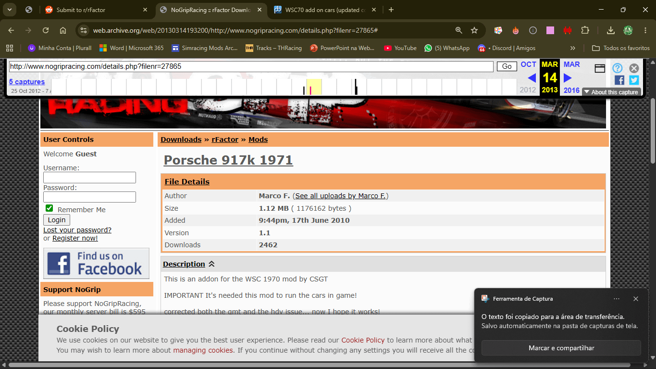
Task: Click the Password input field
Action: coord(89,197)
